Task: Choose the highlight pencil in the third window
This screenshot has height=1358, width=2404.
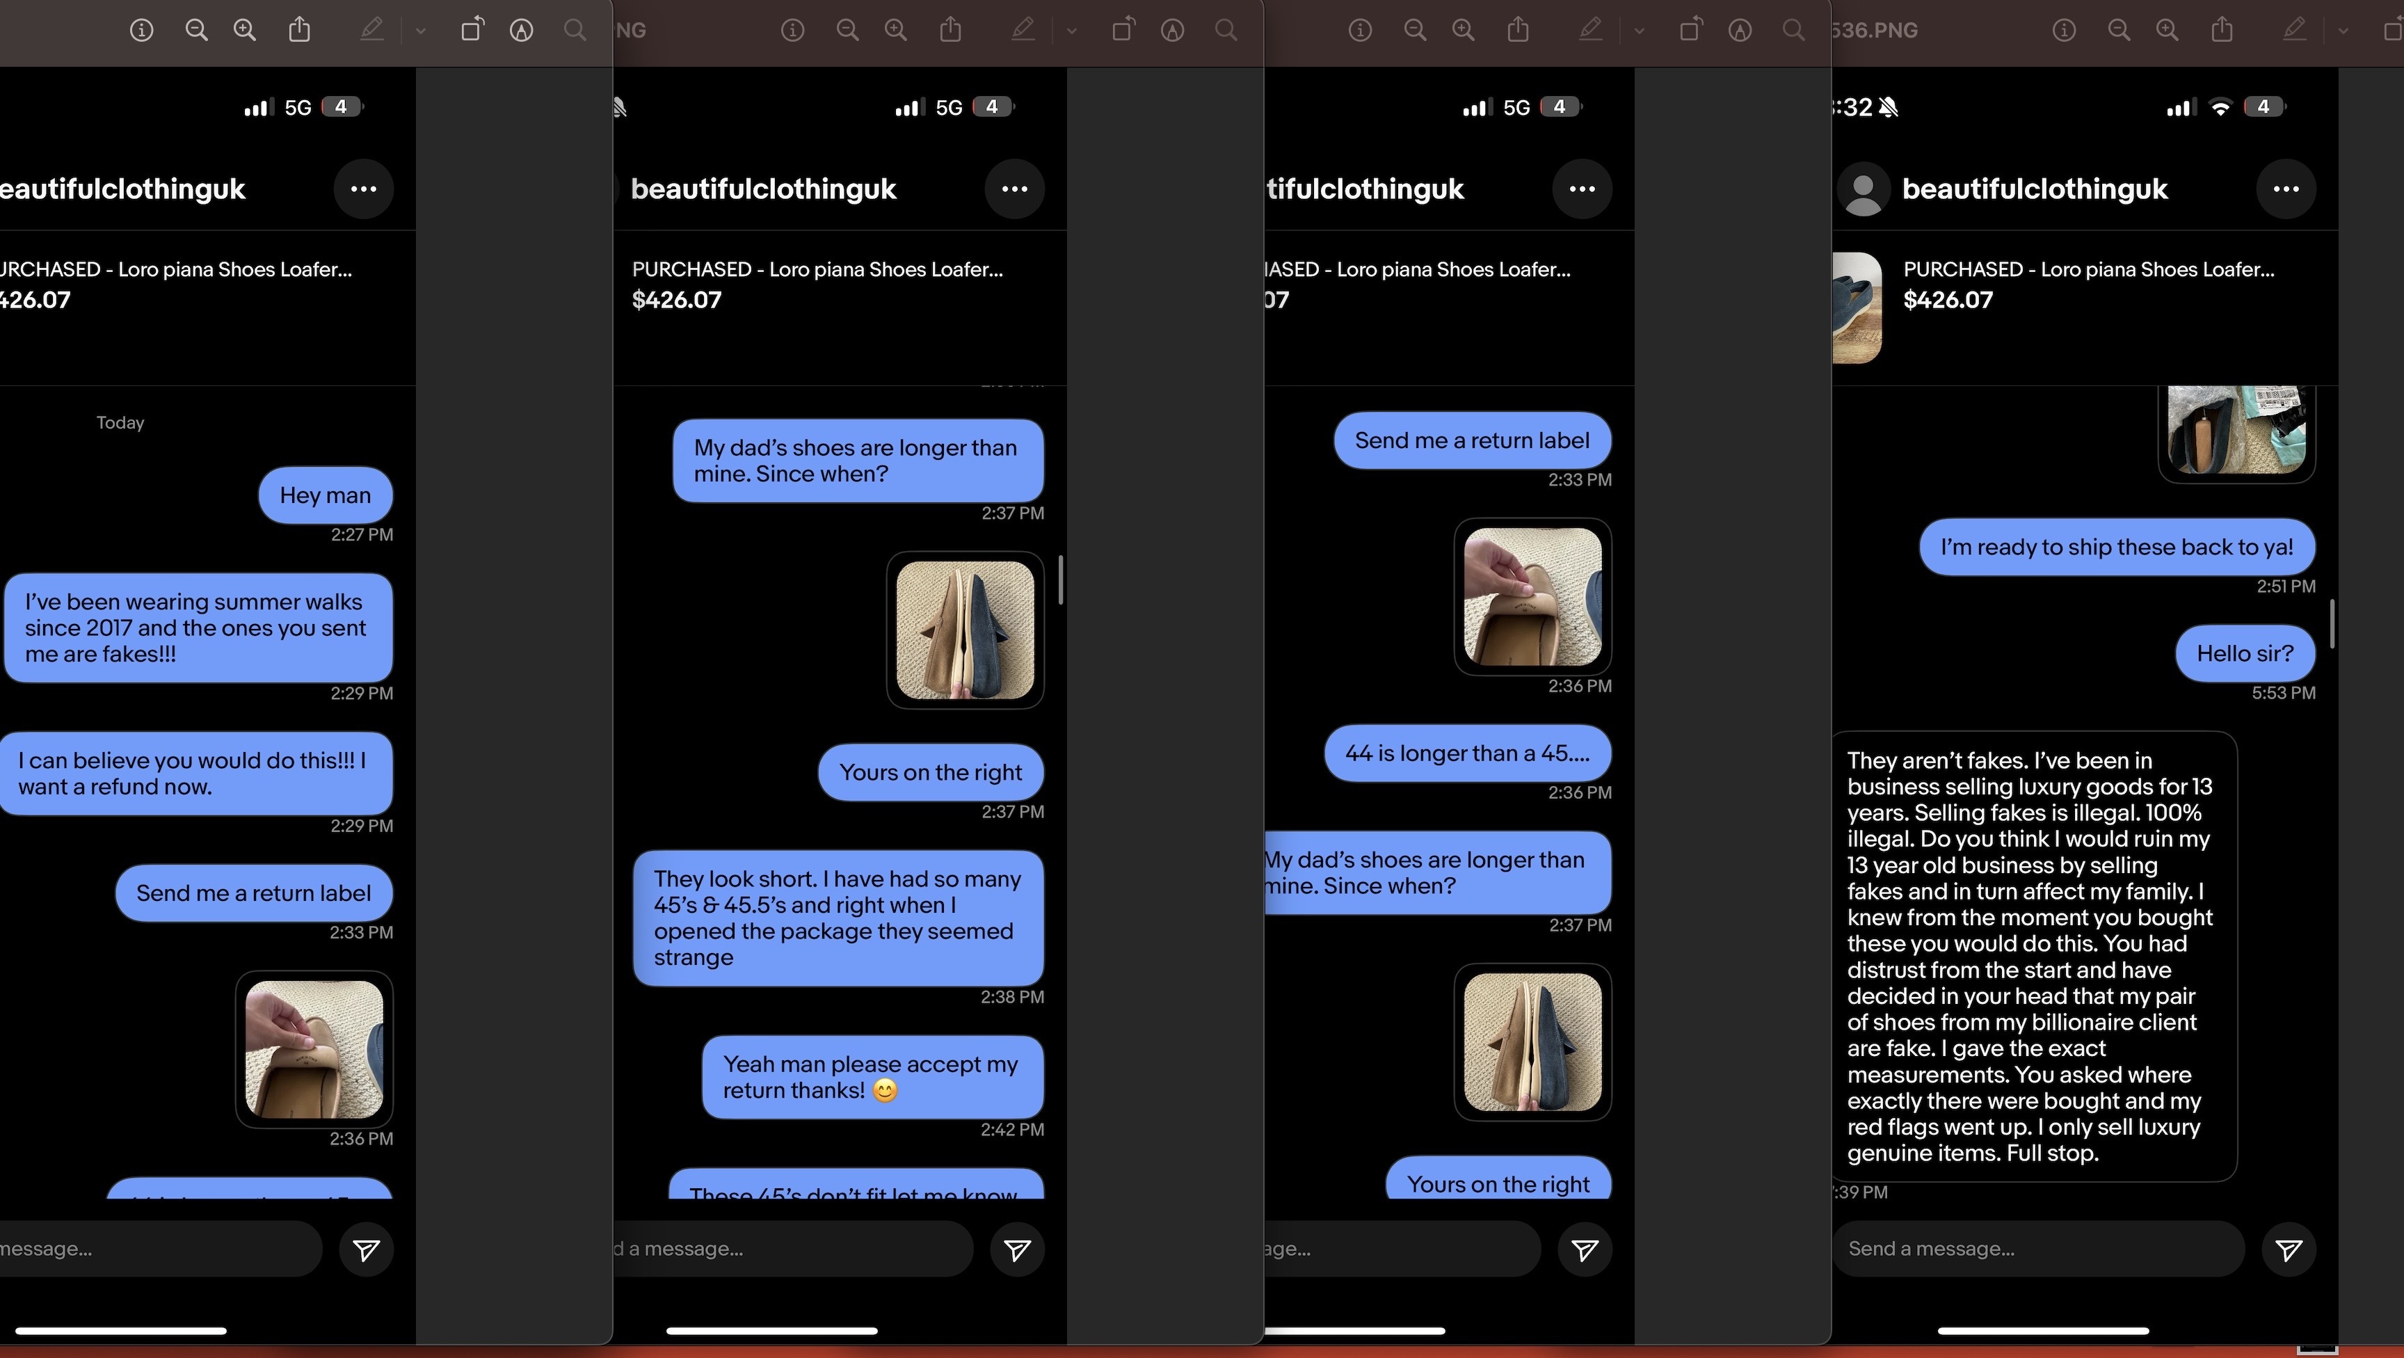Action: (x=1590, y=31)
